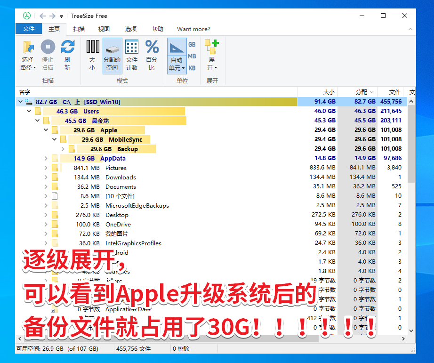The image size is (434, 363).
Task: Click the 45.5 GB 吴金龙 size bar
Action: pyautogui.click(x=119, y=121)
